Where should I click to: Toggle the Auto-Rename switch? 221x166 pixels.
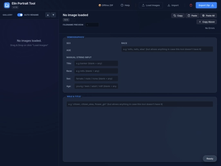pyautogui.click(x=20, y=15)
